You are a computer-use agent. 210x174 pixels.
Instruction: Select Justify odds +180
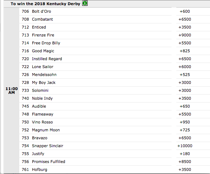(185, 154)
